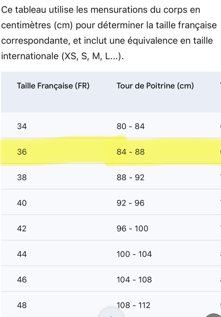
Task: Select French size 34 cell
Action: [x=22, y=126]
